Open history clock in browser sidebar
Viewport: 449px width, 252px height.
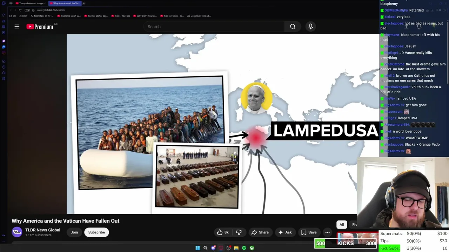point(4,67)
